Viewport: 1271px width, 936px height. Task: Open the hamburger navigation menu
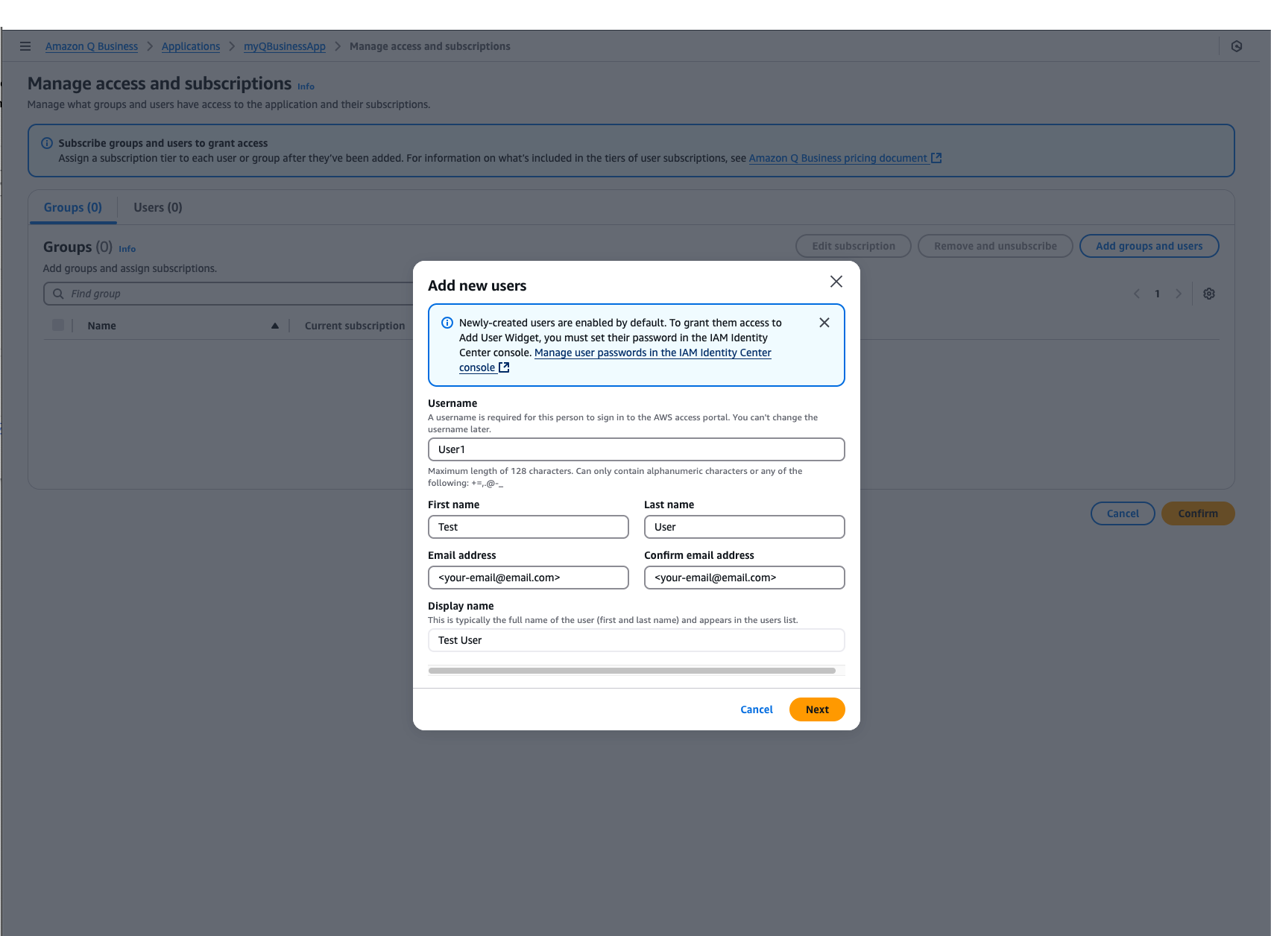click(25, 46)
